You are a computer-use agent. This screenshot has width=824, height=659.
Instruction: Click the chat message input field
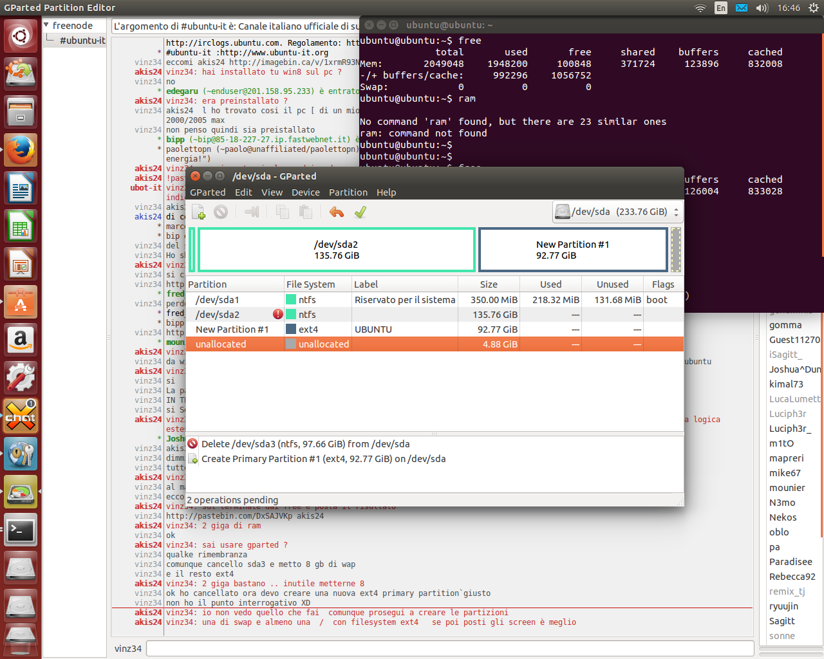pyautogui.click(x=449, y=648)
